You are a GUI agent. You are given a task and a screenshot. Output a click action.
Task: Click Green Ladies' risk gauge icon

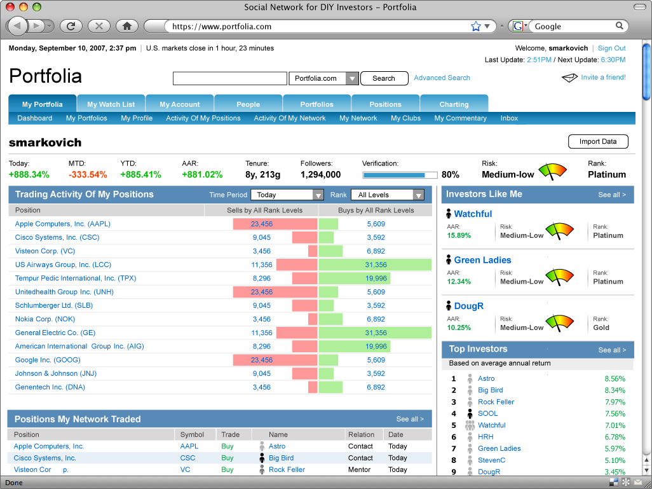click(x=559, y=277)
